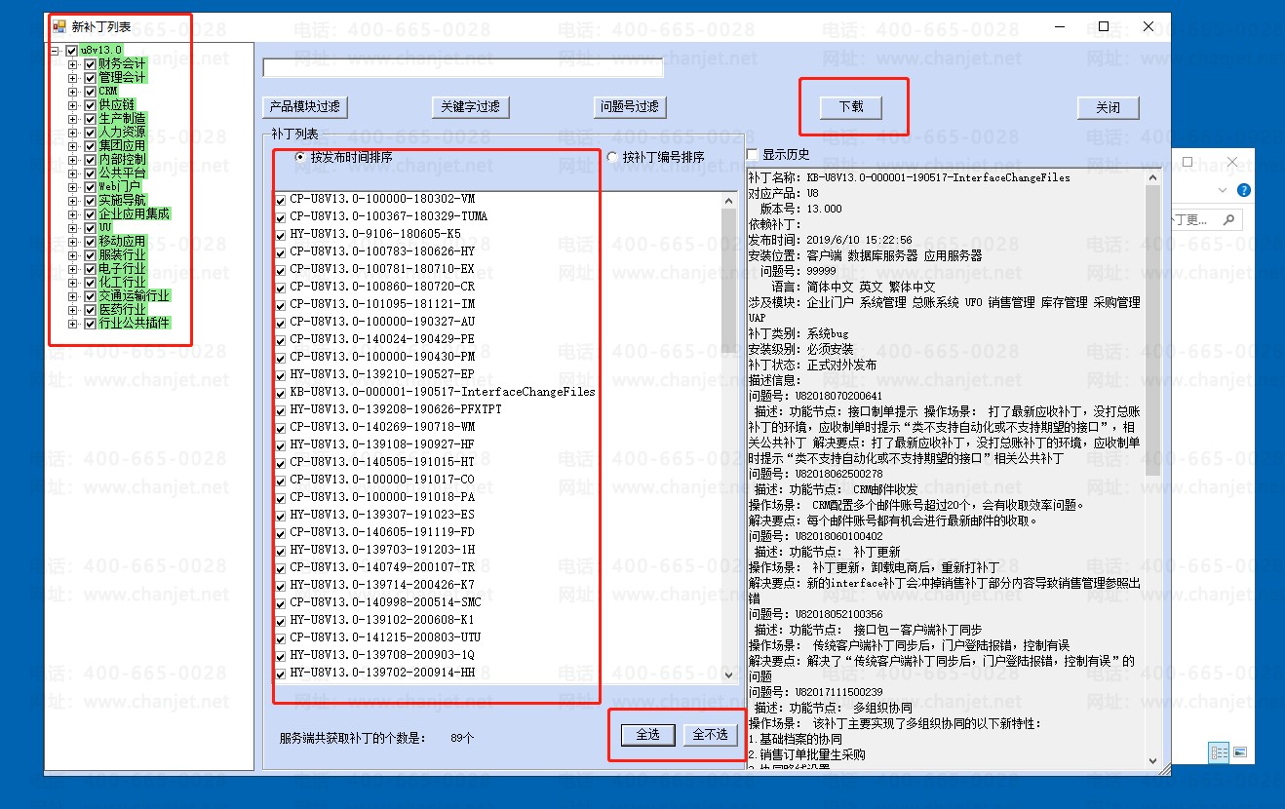Switch background window to large icons view
This screenshot has width=1285, height=809.
1239,751
